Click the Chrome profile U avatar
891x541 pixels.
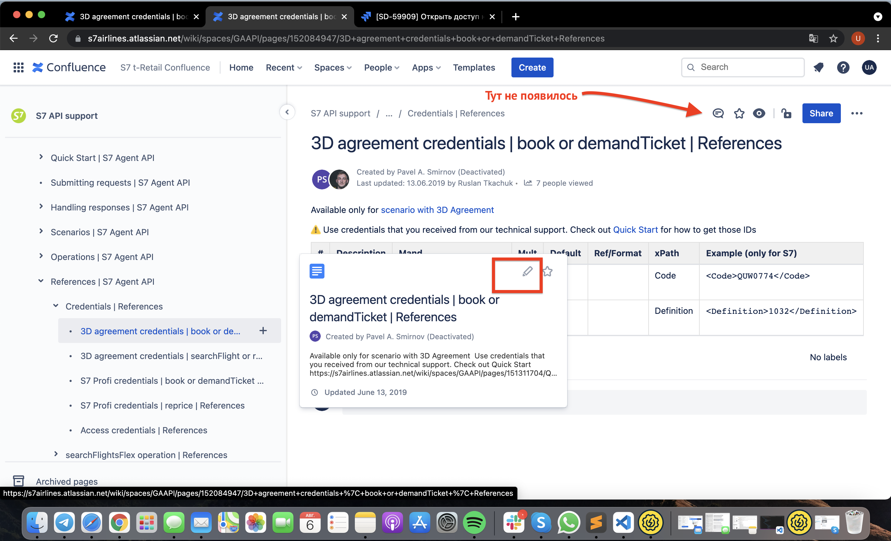point(858,38)
